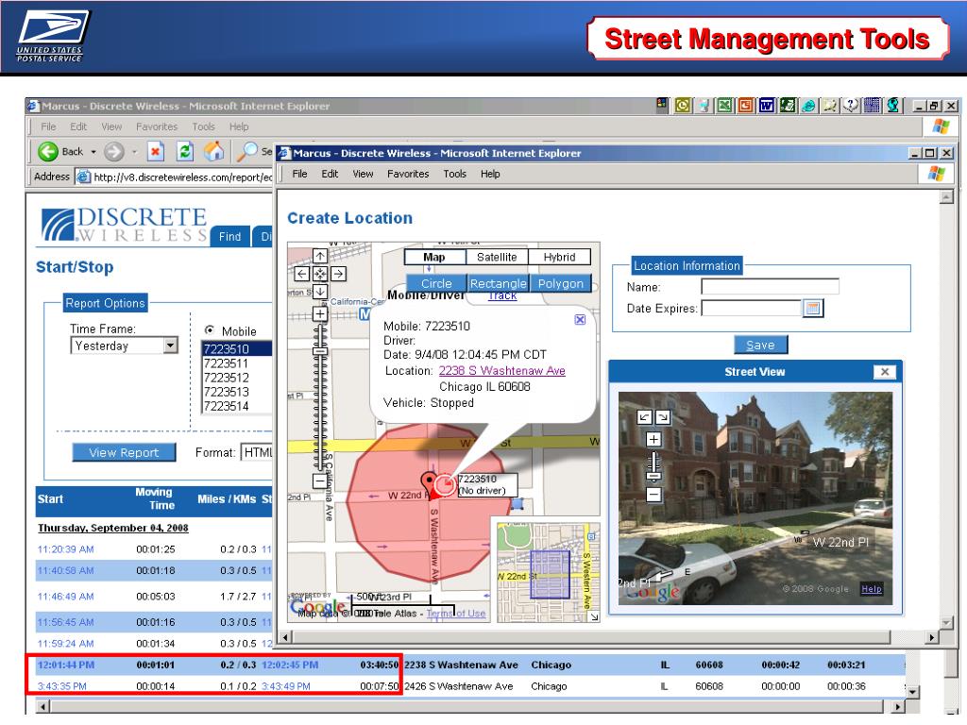Click the Street View zoom slider
This screenshot has width=967, height=725.
click(x=653, y=466)
